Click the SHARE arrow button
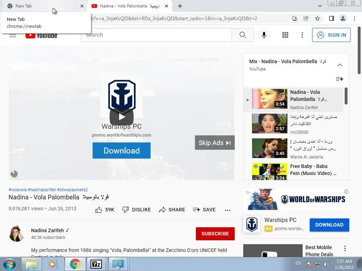This screenshot has width=362, height=271. [x=172, y=210]
